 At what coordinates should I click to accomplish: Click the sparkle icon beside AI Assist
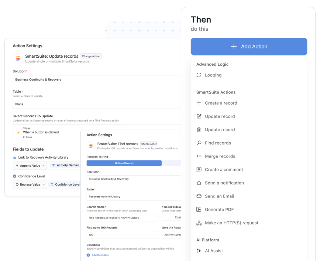tap(199, 251)
